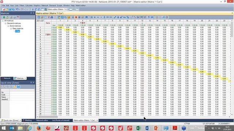The image size is (234, 131).
Task: Open the File menu
Action: pos(4,5)
